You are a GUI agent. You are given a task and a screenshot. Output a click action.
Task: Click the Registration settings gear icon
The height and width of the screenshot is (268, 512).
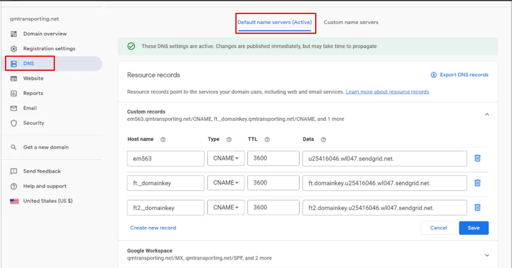[14, 49]
